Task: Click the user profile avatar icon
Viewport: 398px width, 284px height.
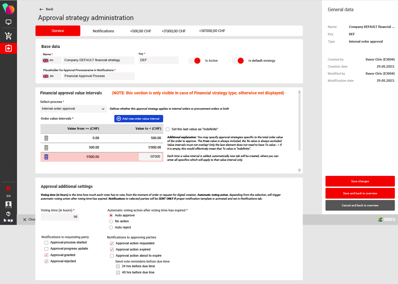Action: click(x=9, y=205)
